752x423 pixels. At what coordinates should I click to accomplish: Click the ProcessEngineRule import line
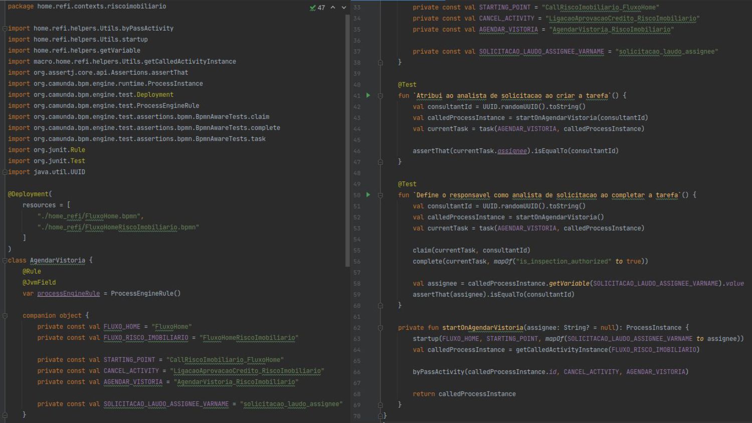pos(103,106)
